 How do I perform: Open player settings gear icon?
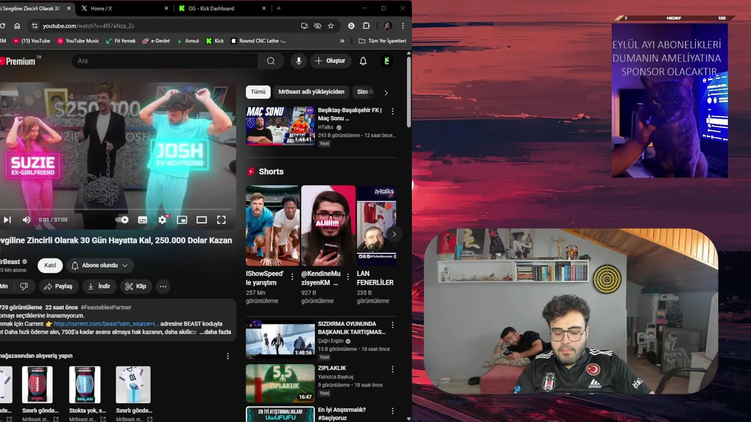click(x=163, y=220)
